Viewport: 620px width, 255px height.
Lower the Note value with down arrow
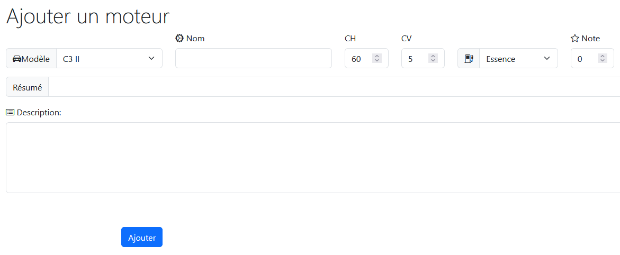tap(603, 61)
